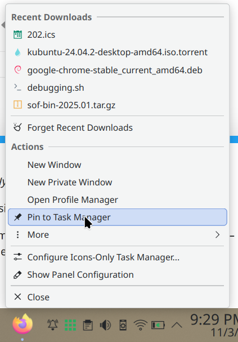The image size is (238, 342).
Task: Click the Firefox icon in the taskbar
Action: tap(23, 325)
